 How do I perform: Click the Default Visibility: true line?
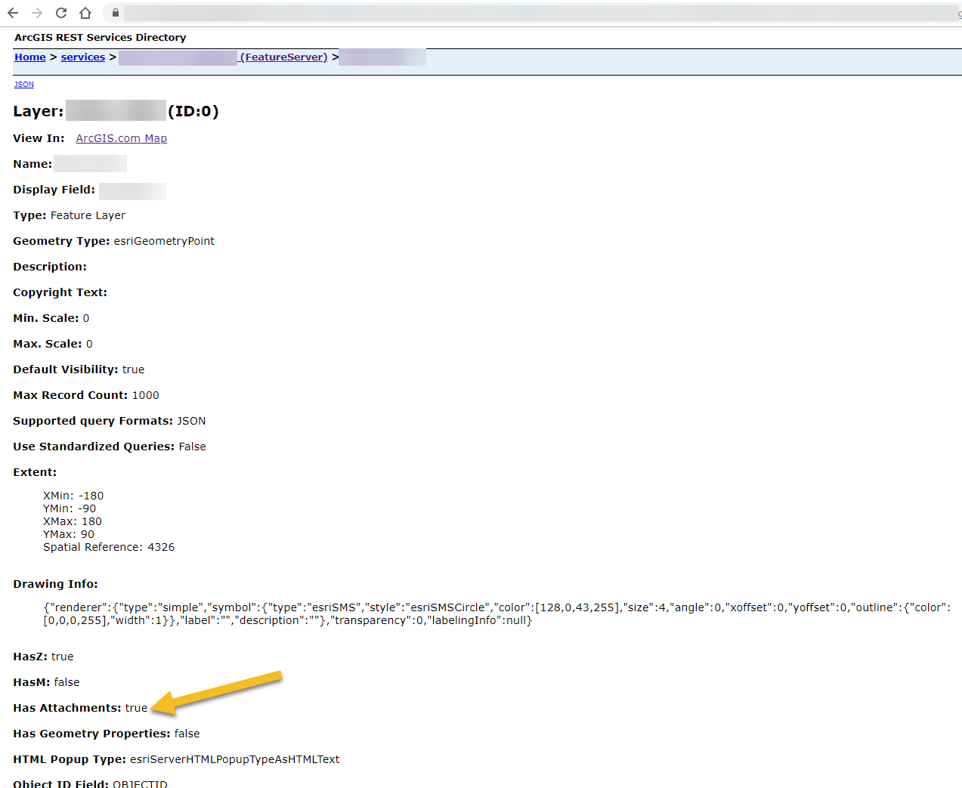point(79,369)
